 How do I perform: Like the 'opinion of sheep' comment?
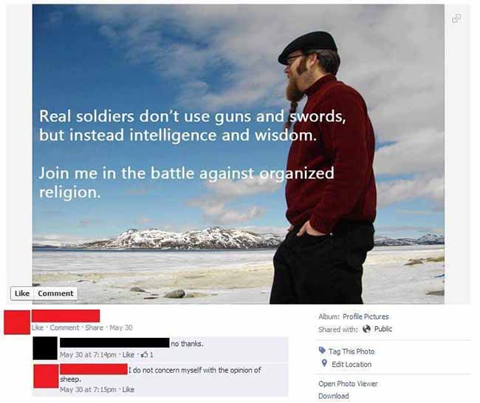[x=128, y=390]
